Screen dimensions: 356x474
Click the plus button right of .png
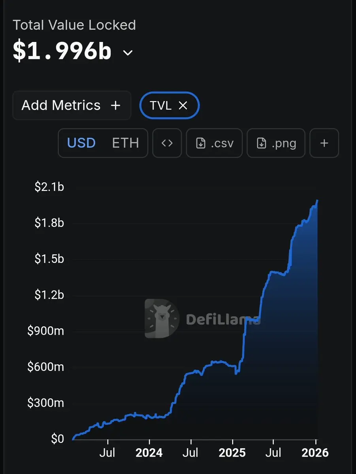pyautogui.click(x=324, y=143)
